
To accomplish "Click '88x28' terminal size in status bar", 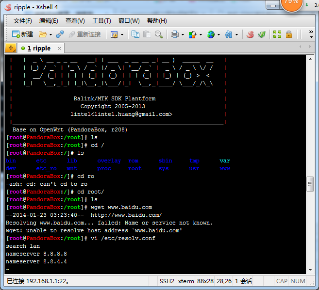I will pyautogui.click(x=205, y=281).
